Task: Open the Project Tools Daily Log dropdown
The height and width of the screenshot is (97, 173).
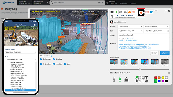Action: click(41, 2)
